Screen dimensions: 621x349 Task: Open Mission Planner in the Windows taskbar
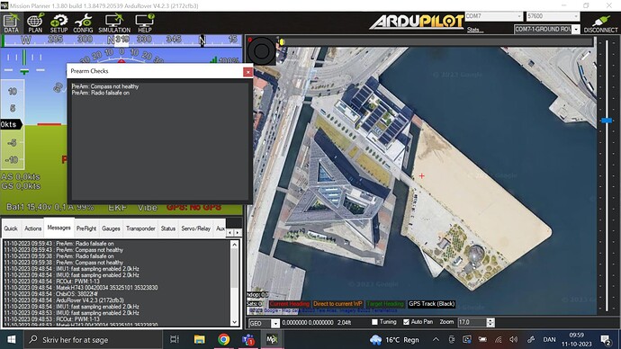[272, 339]
